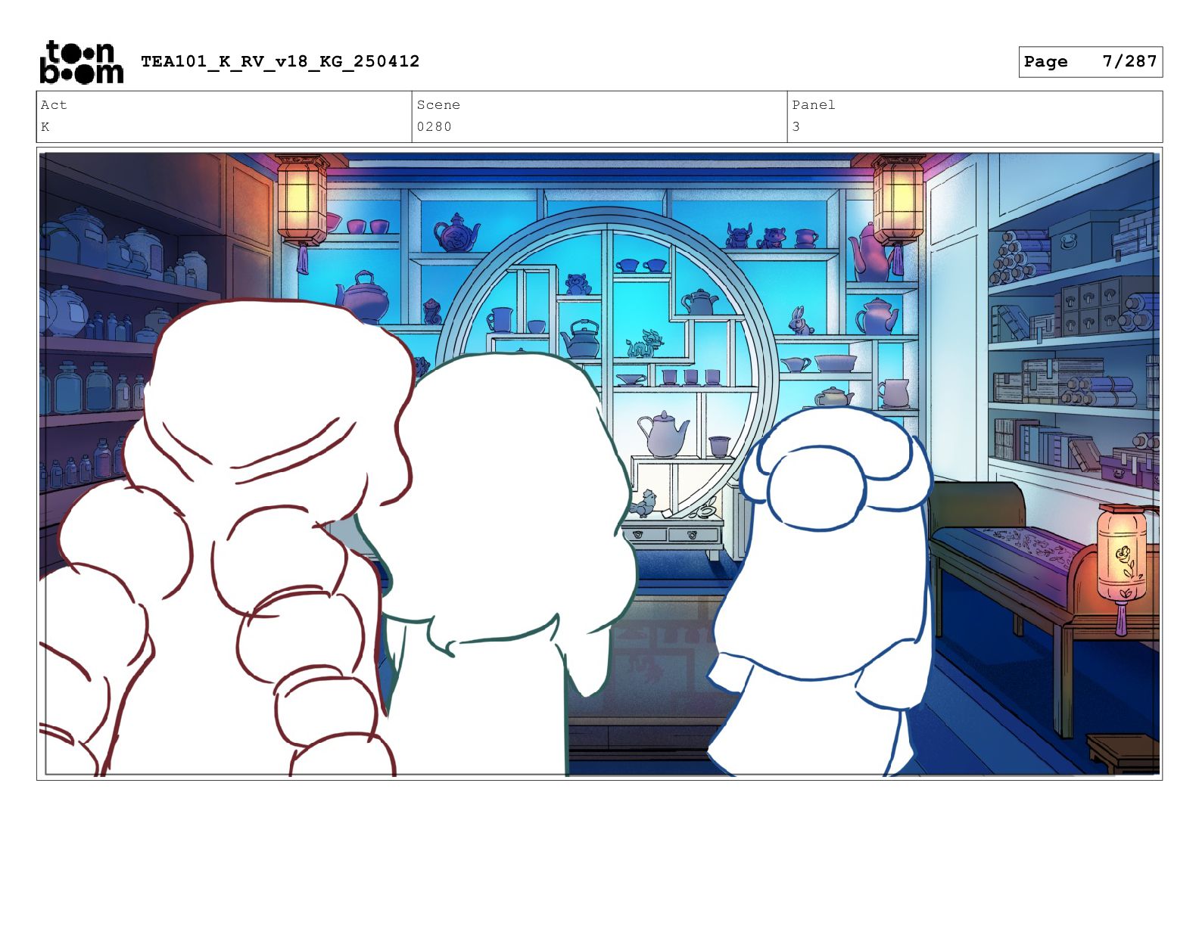Select the scene number 0280
This screenshot has height=926, width=1199.
434,127
